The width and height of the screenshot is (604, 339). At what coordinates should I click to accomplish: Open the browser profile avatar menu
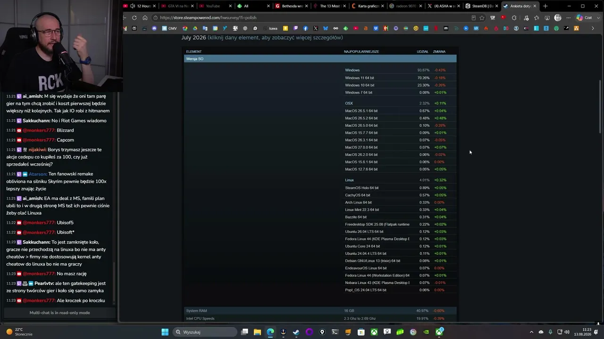pyautogui.click(x=558, y=18)
